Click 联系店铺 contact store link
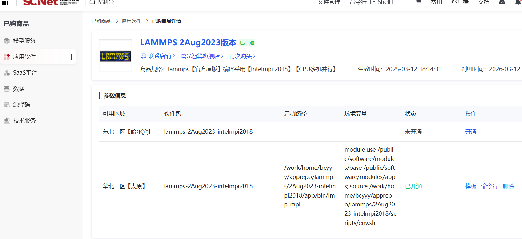This screenshot has width=522, height=239. [158, 56]
